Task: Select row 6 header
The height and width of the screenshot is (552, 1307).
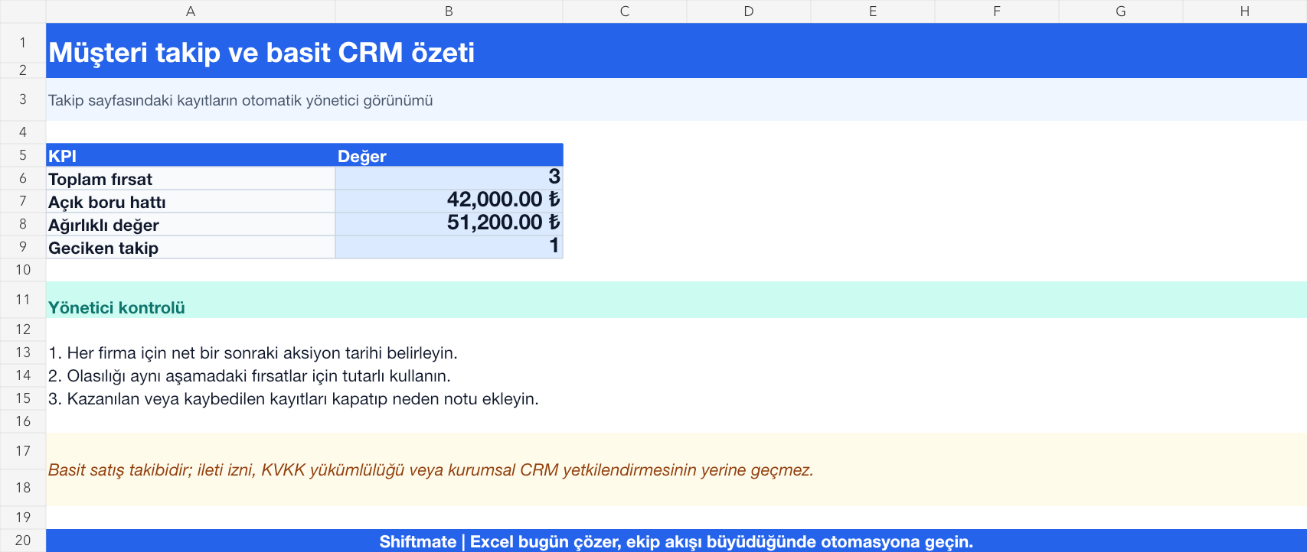Action: pyautogui.click(x=23, y=178)
